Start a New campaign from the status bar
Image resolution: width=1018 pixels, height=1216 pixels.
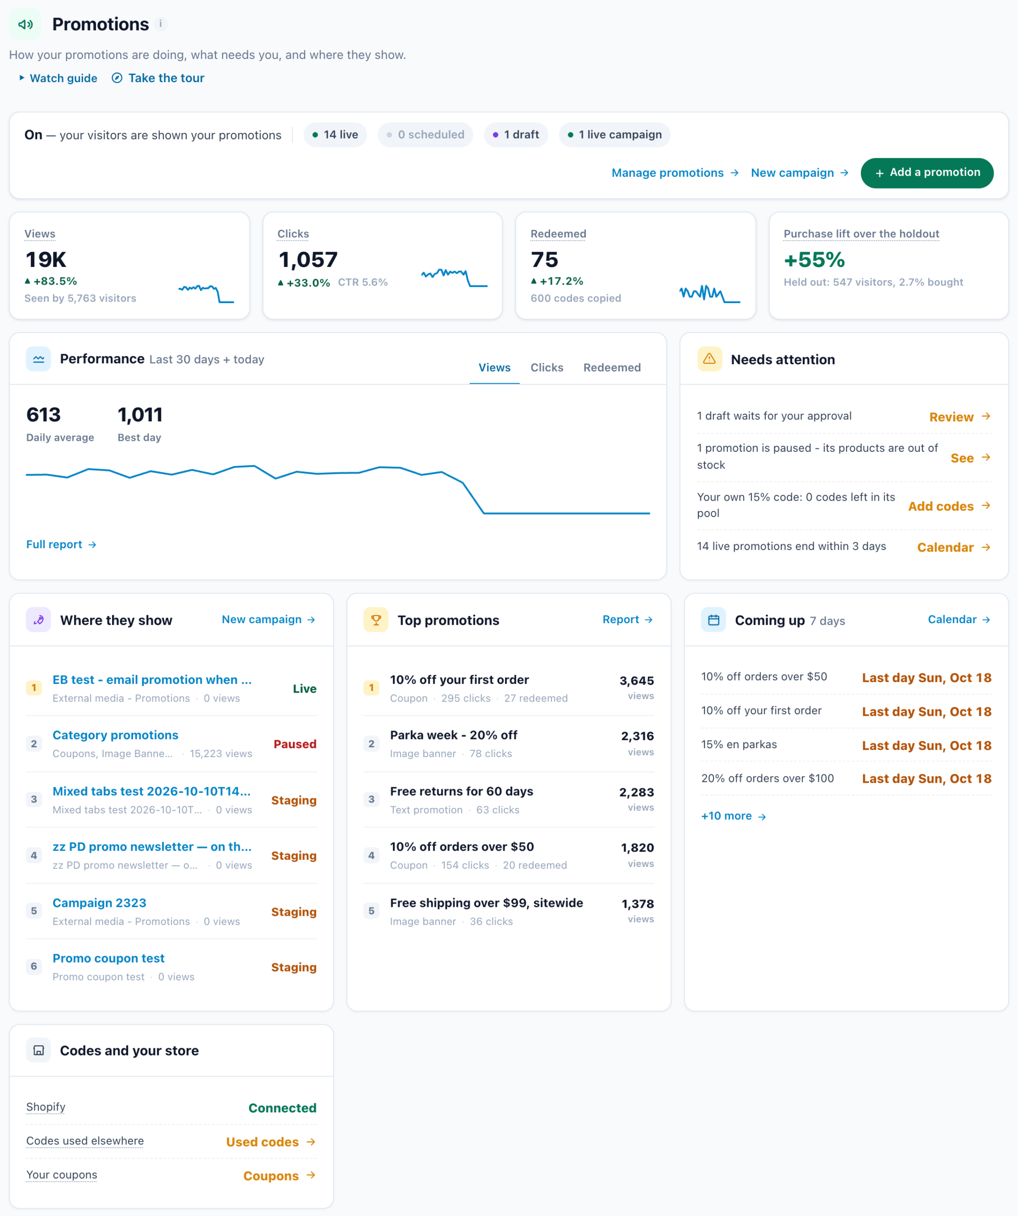click(x=799, y=172)
